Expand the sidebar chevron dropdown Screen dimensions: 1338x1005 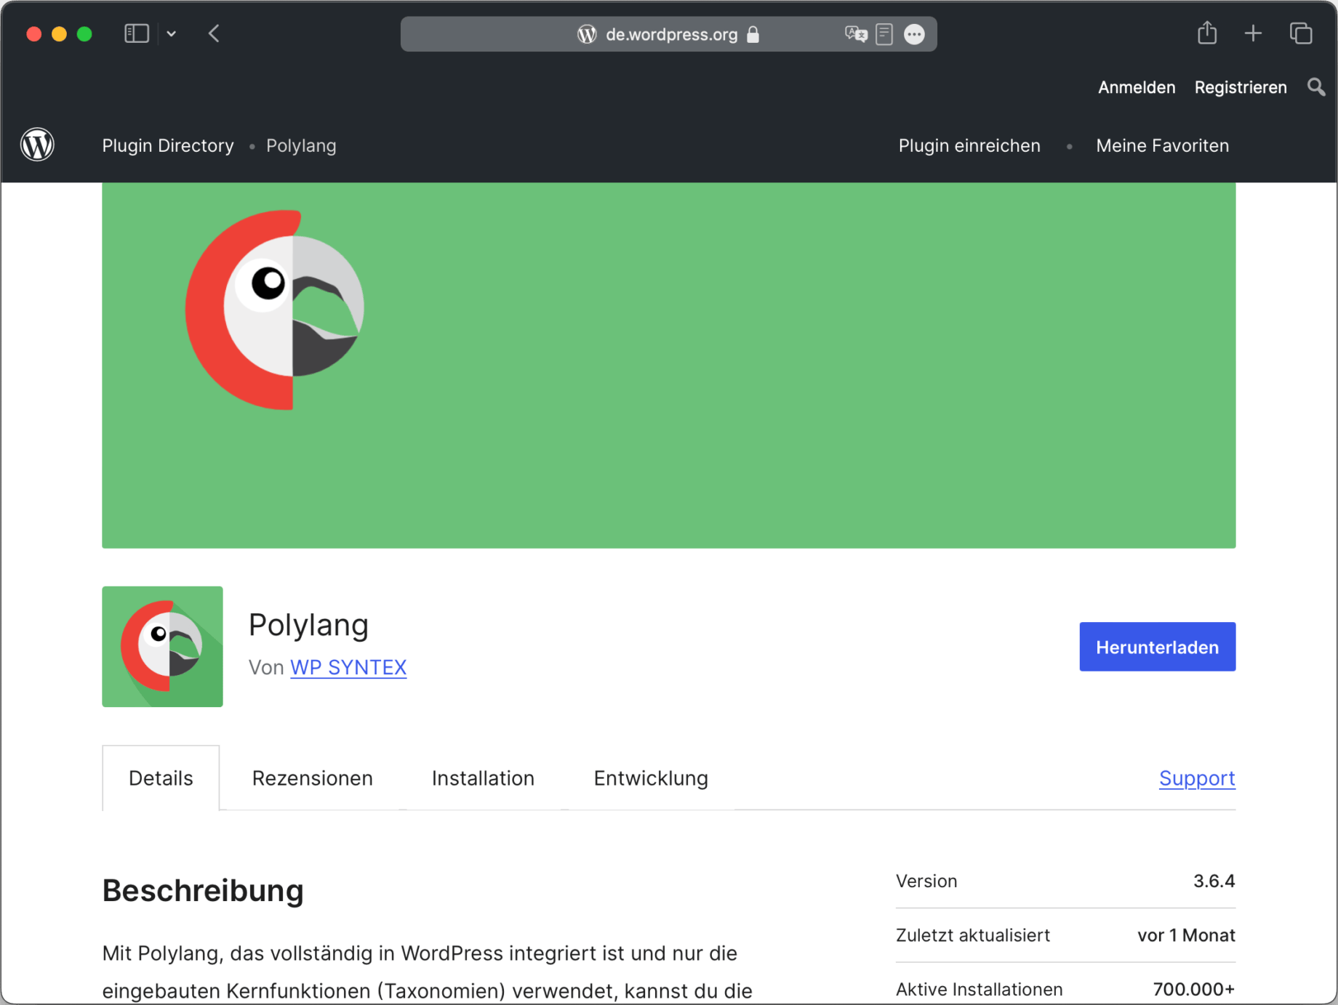pos(172,33)
